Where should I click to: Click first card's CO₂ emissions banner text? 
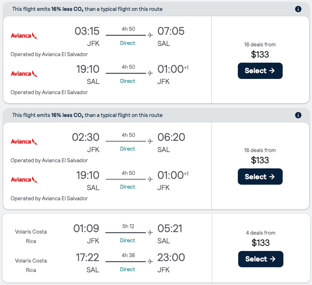pos(87,9)
